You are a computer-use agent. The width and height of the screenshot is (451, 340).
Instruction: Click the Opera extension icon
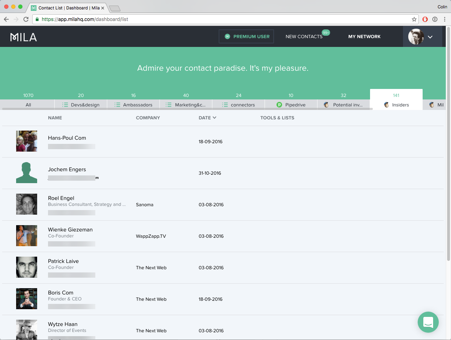click(x=425, y=19)
